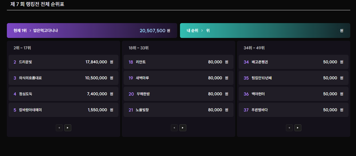Select rank 21 노을빛창 entry
Image resolution: width=356 pixels, height=156 pixels.
[179, 110]
